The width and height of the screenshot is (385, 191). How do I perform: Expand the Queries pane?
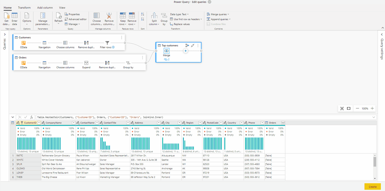click(x=5, y=35)
